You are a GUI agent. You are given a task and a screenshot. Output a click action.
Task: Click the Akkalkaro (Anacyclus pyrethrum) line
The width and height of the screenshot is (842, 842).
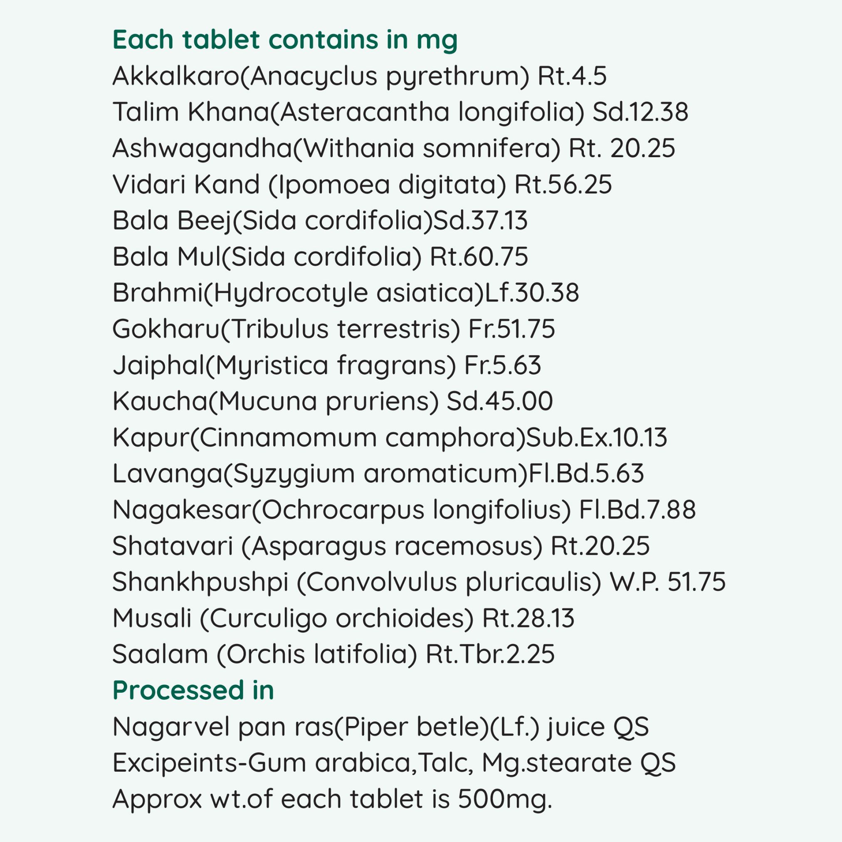(x=360, y=77)
